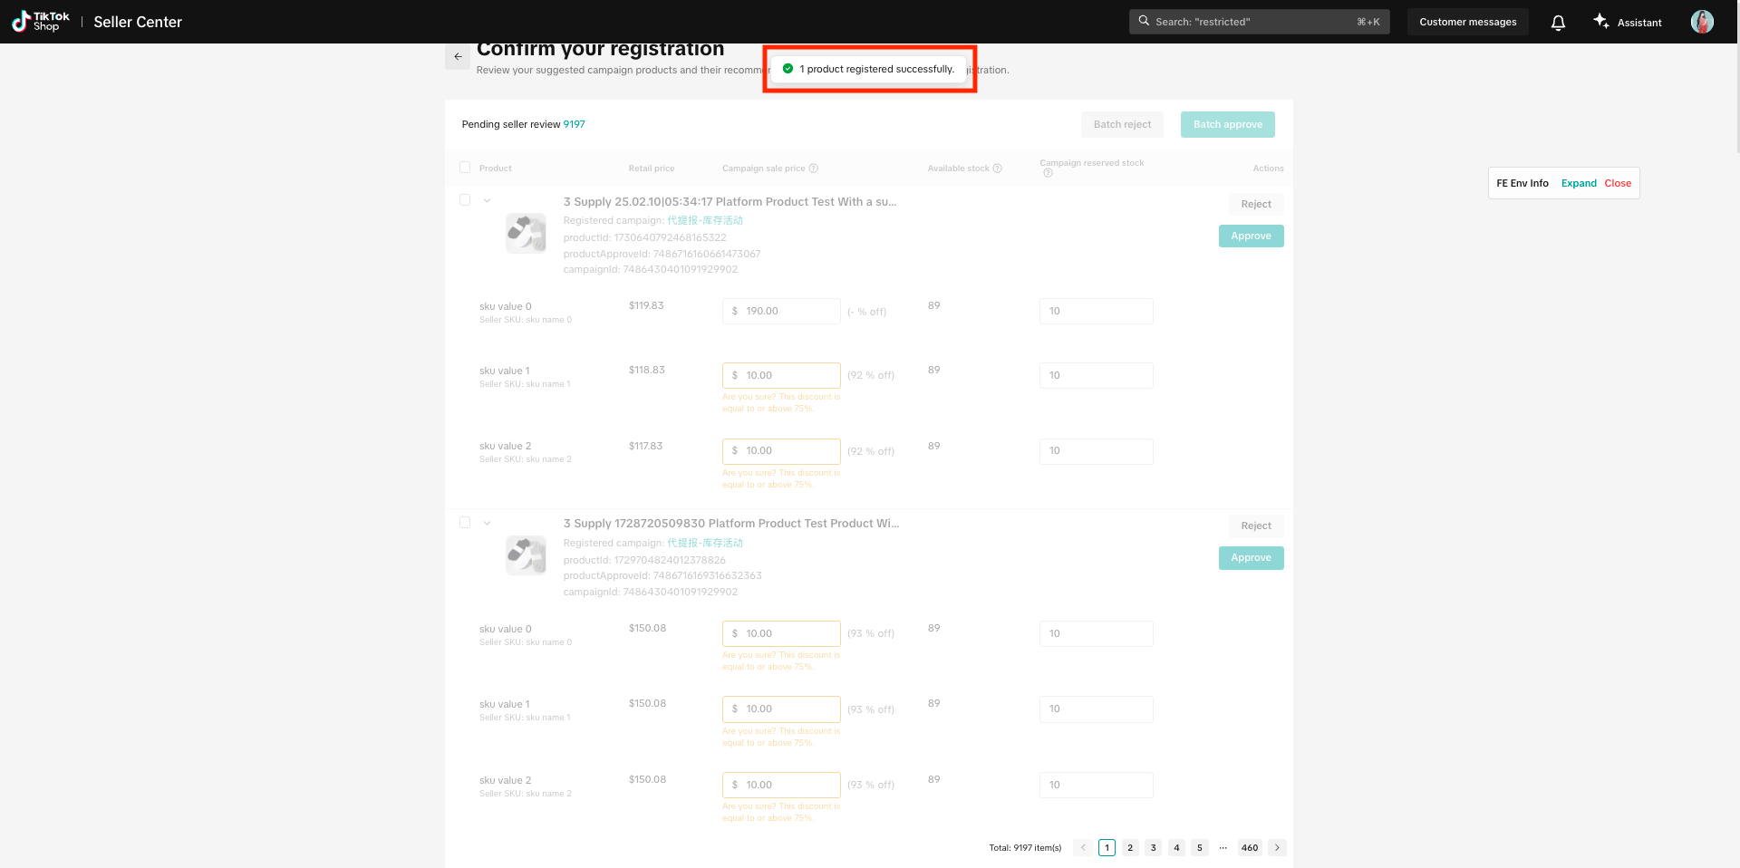
Task: Click the TikTok Shop logo
Action: pos(41,22)
